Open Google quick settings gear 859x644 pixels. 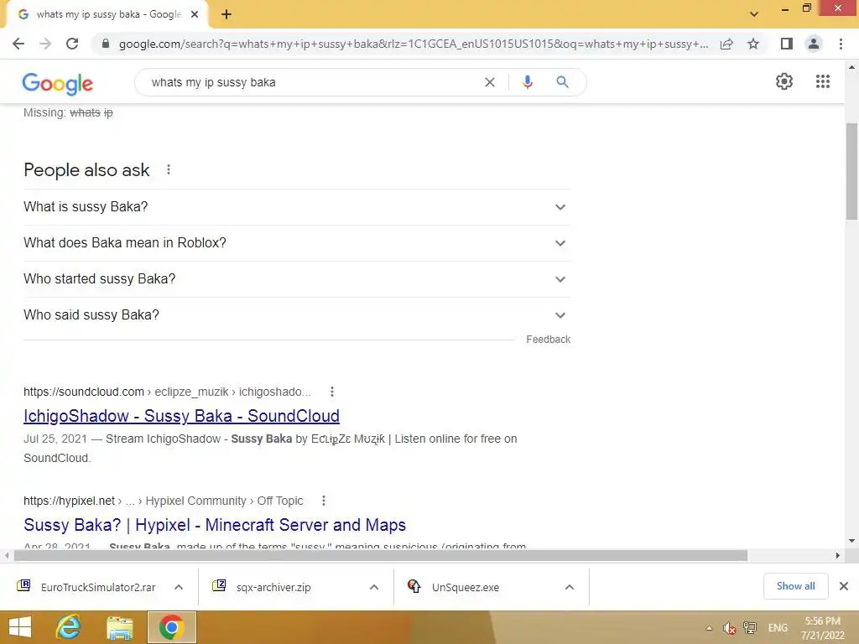(784, 81)
